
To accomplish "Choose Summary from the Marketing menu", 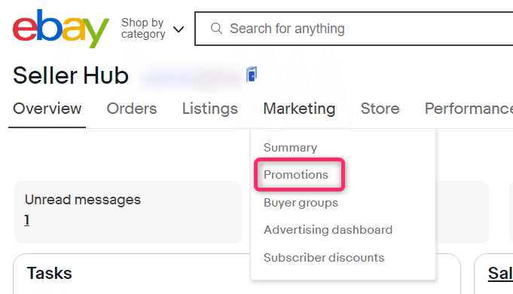I will point(290,148).
